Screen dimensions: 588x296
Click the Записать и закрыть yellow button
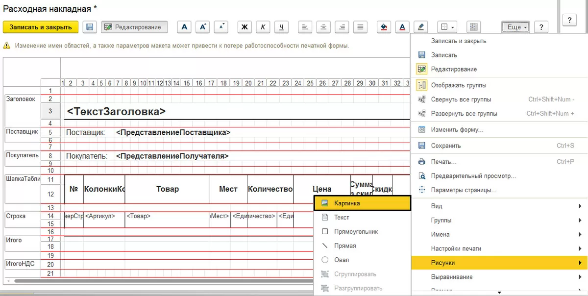41,27
